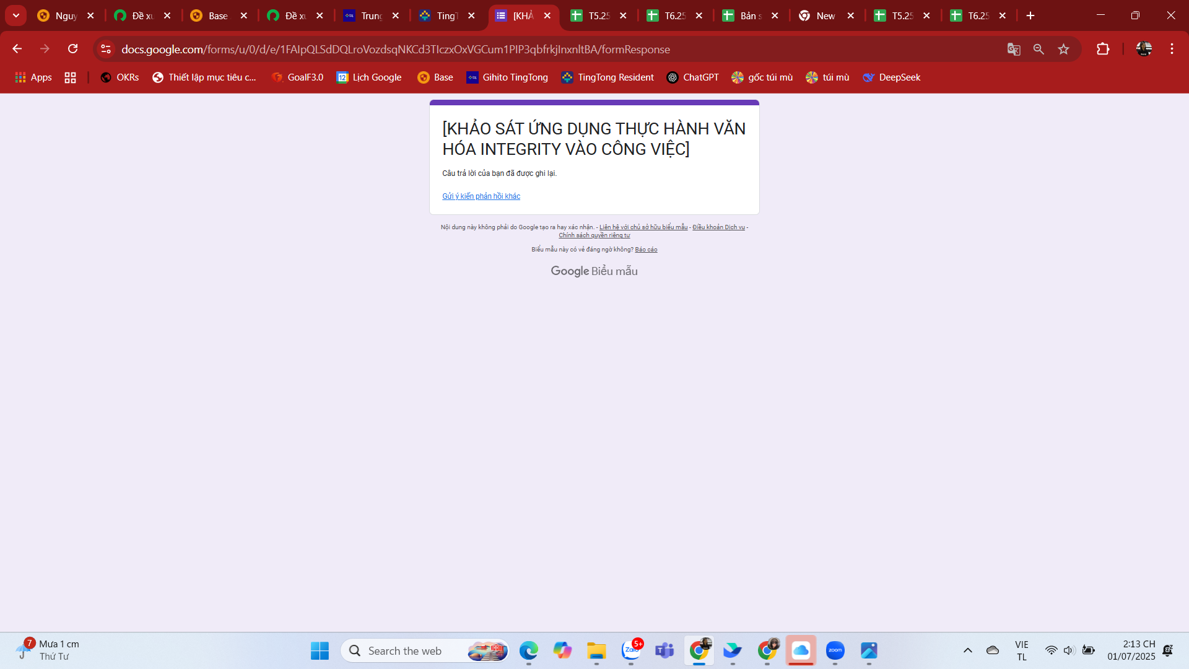Click the site information icon in address bar
The width and height of the screenshot is (1189, 669).
coord(106,49)
